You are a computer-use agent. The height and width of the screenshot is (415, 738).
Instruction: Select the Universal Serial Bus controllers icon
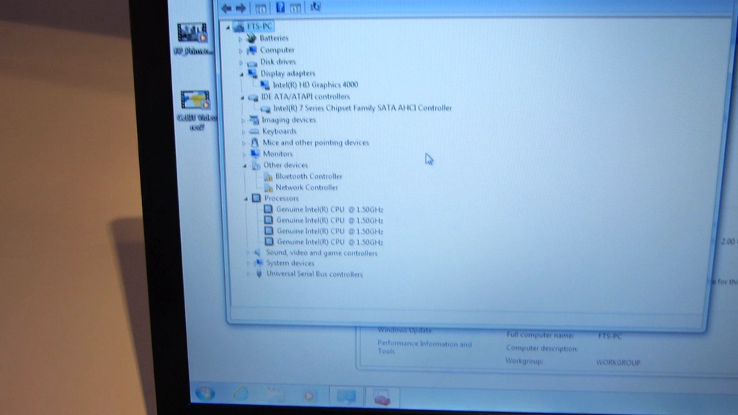(259, 273)
